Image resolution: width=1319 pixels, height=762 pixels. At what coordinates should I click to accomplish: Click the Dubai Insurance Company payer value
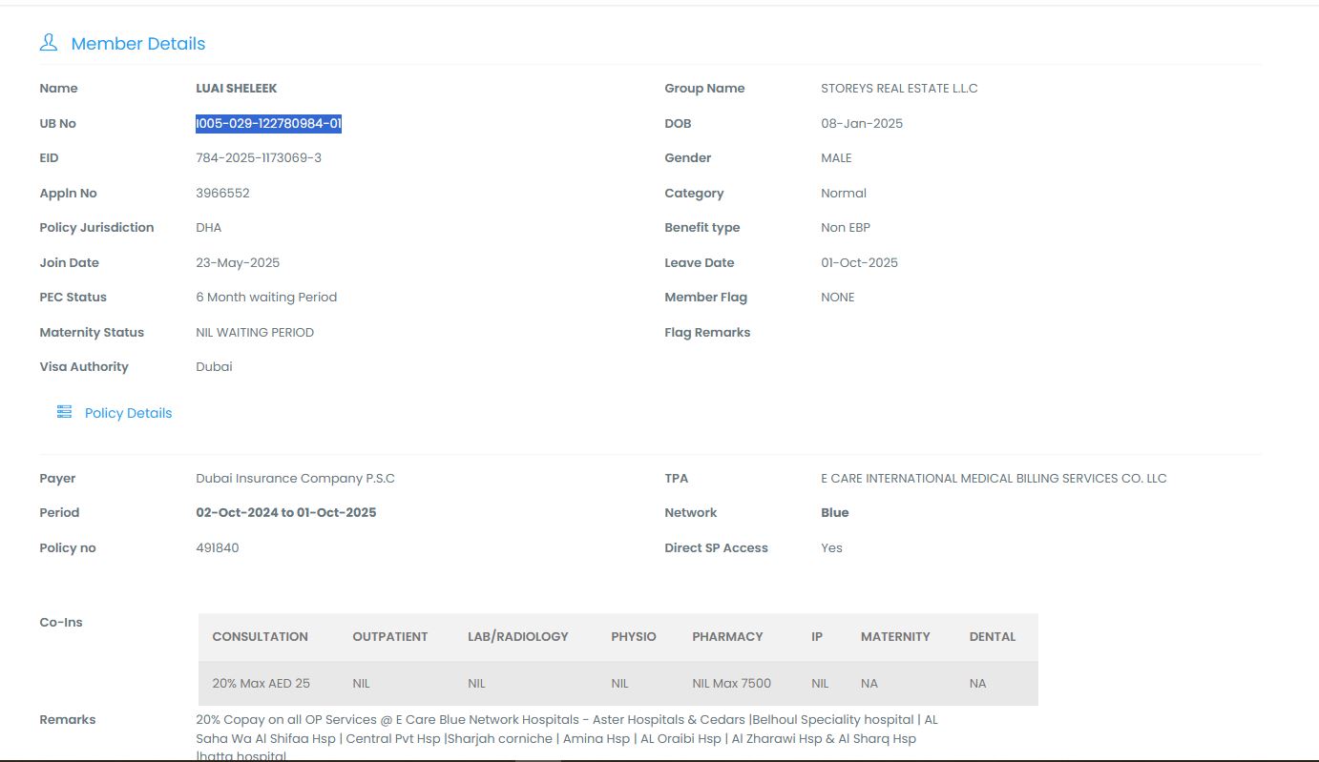click(295, 479)
